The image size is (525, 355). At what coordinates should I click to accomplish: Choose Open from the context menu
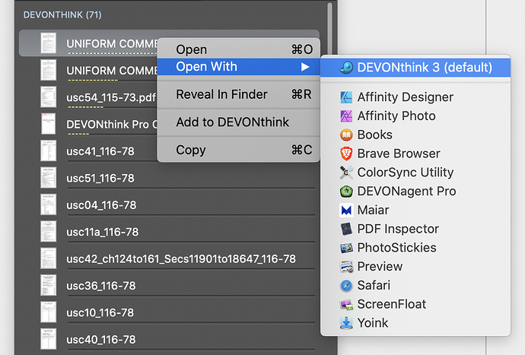click(x=239, y=49)
